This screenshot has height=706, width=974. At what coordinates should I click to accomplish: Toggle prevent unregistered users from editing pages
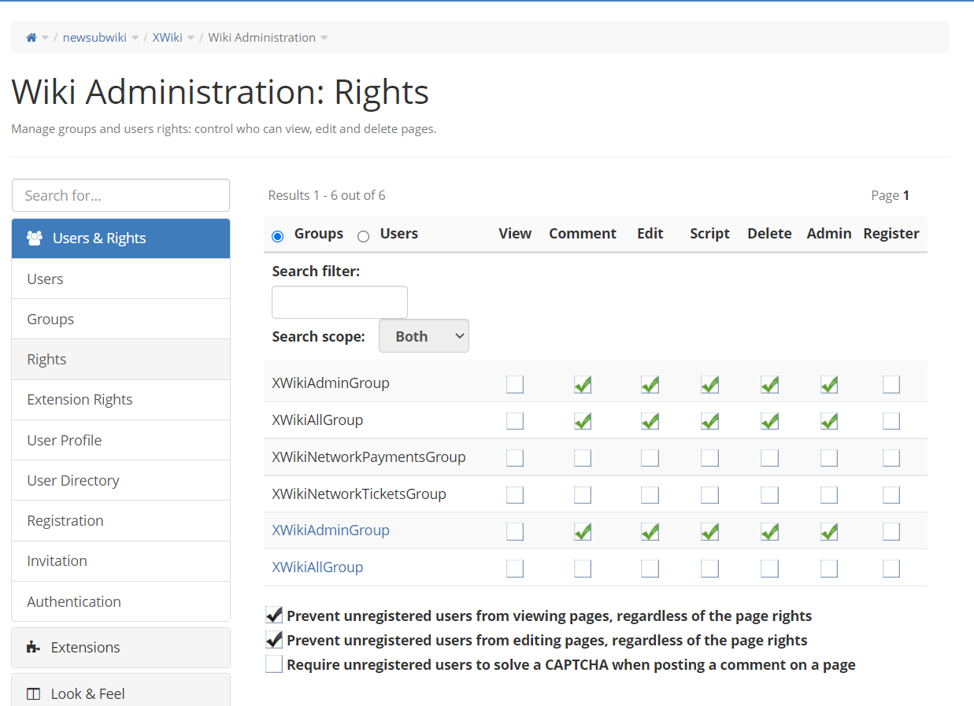point(274,640)
